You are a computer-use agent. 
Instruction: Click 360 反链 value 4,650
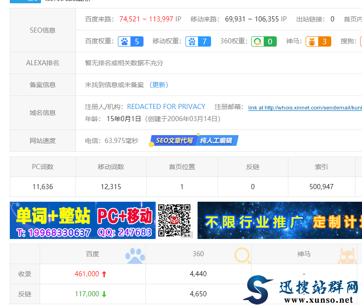coord(198,294)
